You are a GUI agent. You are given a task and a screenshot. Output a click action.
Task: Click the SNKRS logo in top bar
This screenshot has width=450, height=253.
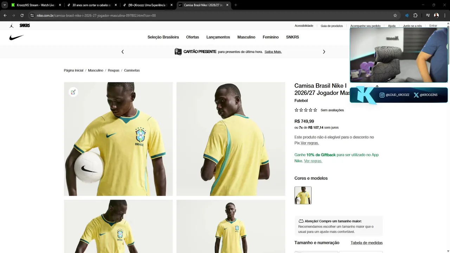click(25, 26)
